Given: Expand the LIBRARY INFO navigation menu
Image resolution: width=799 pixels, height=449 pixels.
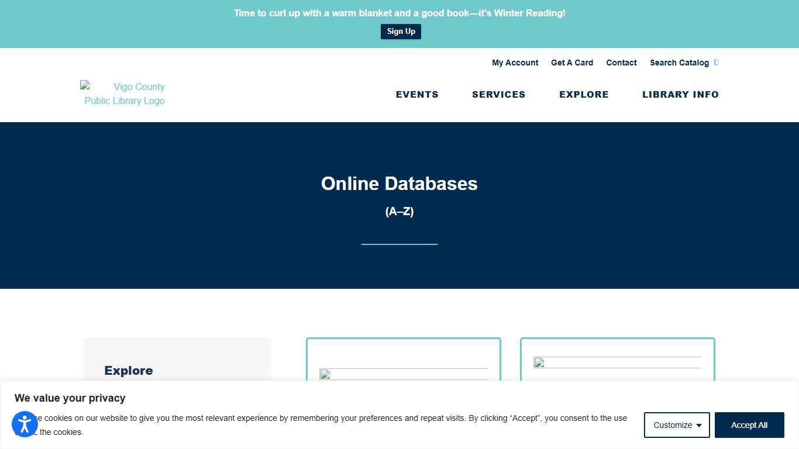Looking at the screenshot, I should click(x=680, y=94).
